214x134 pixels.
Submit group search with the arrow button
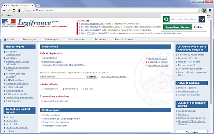pyautogui.click(x=202, y=19)
